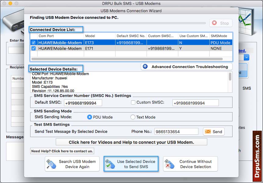
Task: Click the Y cell in E171 row
Action: pos(194,49)
